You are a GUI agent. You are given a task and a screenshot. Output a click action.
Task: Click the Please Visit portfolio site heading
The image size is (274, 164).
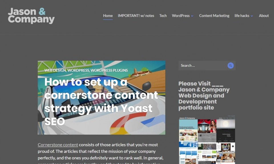pos(204,96)
